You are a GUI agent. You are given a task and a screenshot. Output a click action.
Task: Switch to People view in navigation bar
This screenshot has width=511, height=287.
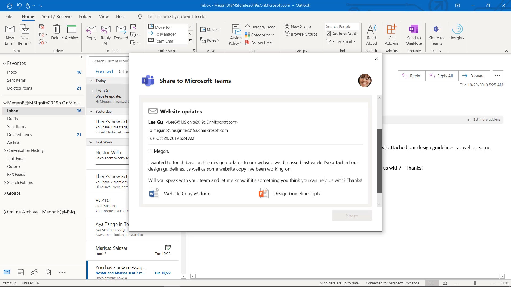pyautogui.click(x=34, y=272)
